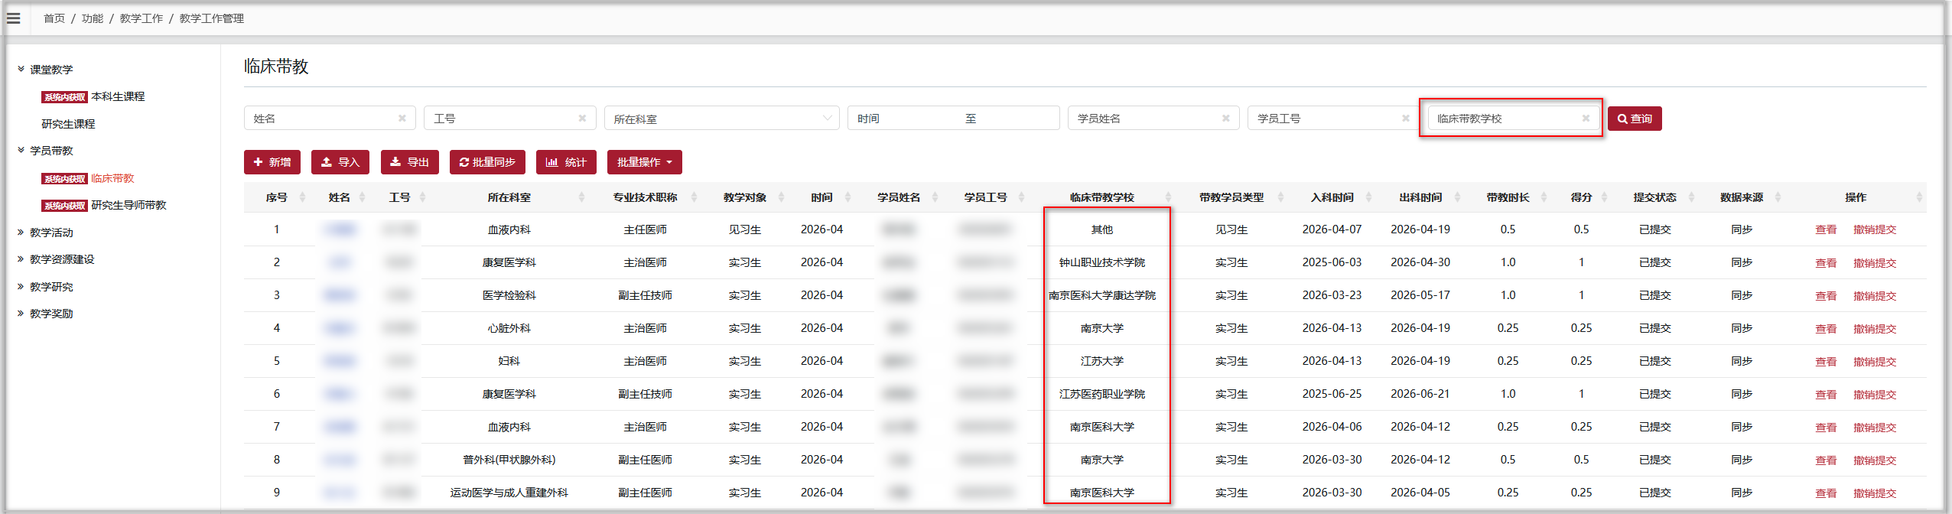
Task: View row 1 血液内科 record 查看
Action: (x=1826, y=229)
